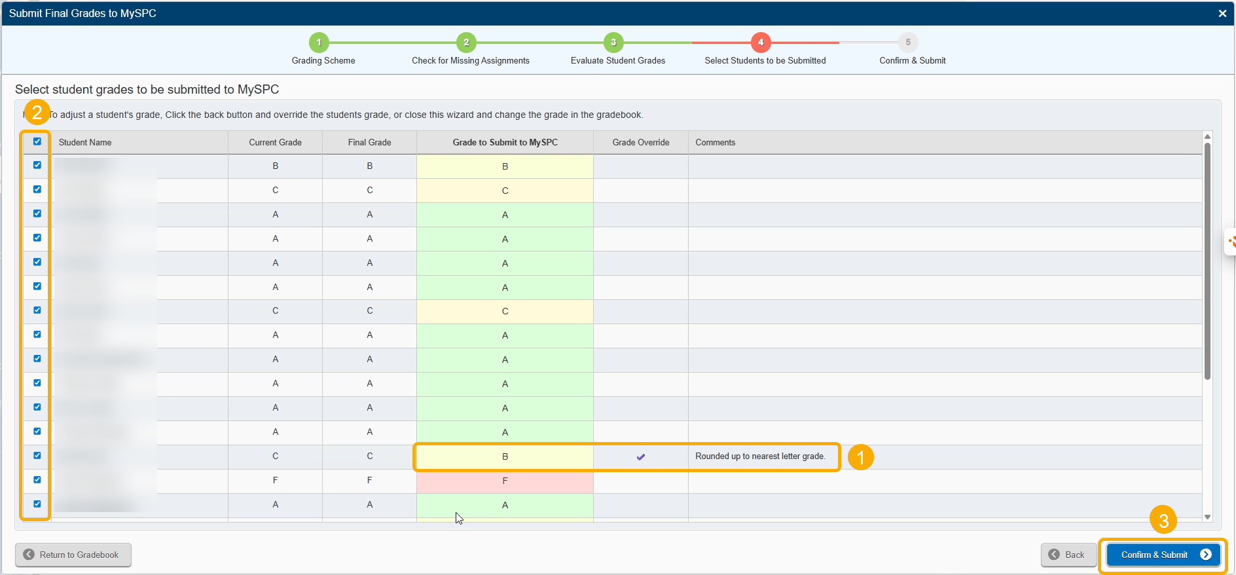Sort by the Student Name column header
1236x575 pixels.
pos(85,143)
